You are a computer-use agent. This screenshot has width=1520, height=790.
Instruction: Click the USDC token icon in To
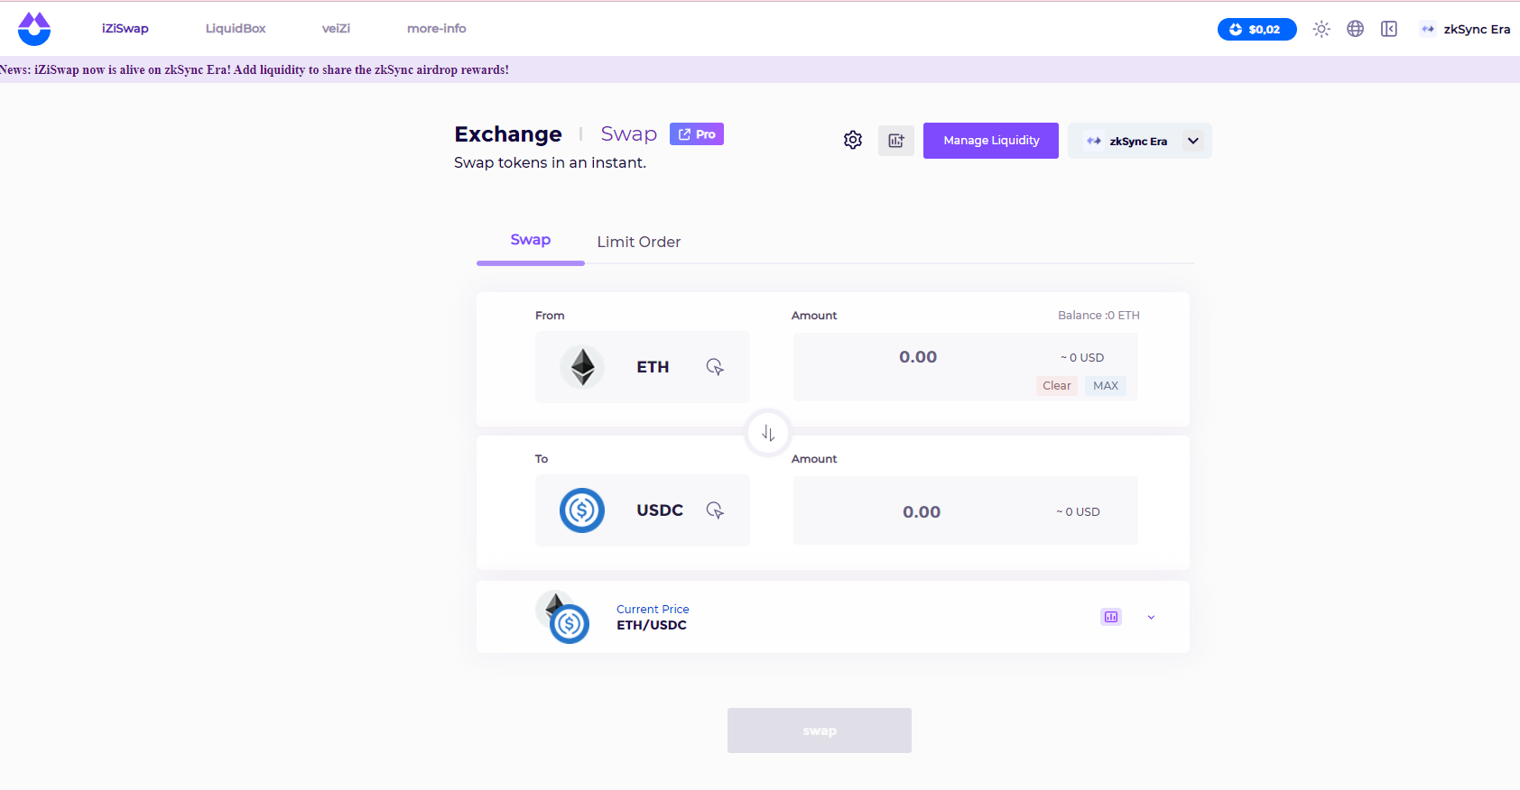(x=582, y=510)
